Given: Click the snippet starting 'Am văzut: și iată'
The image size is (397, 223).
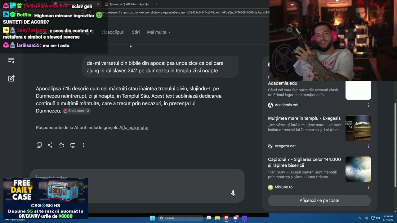Looking at the screenshot, I should (305, 127).
